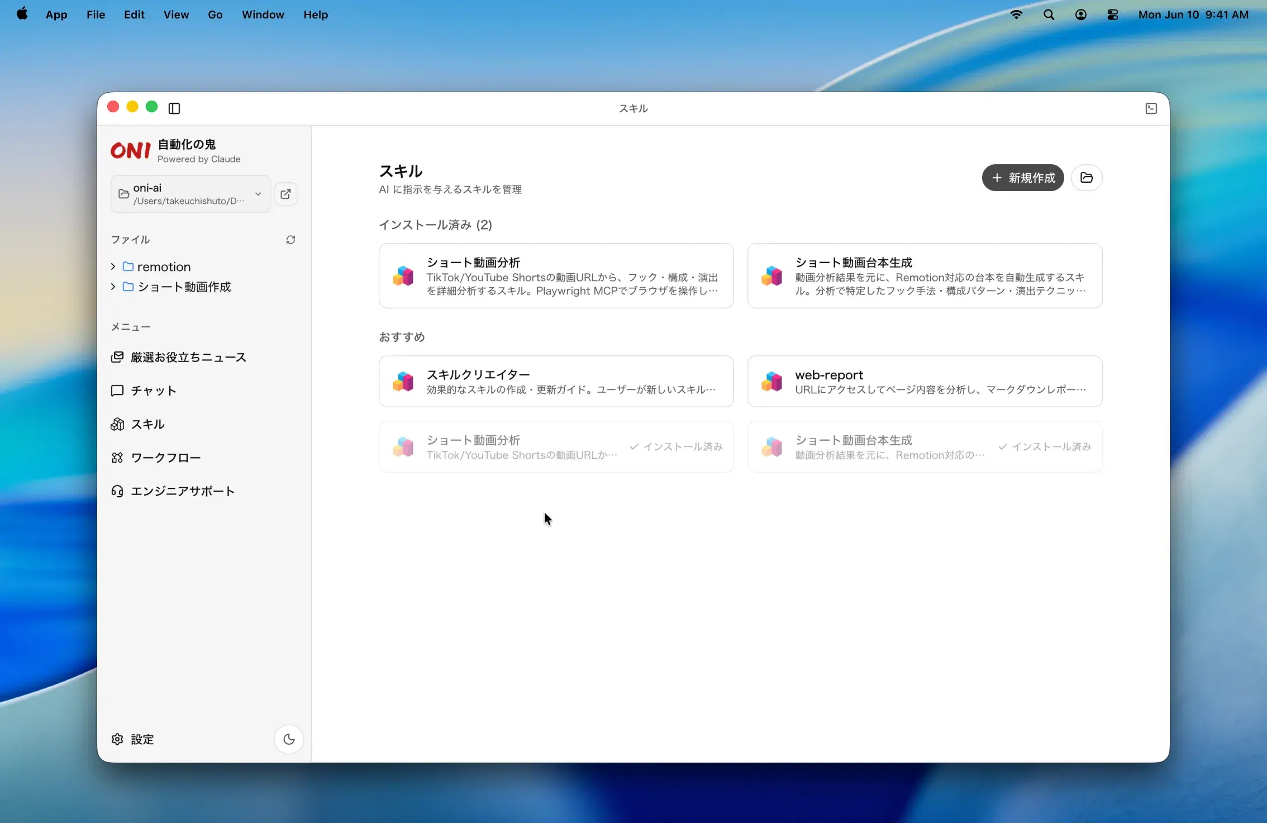Open the スキルクリエイター recommended skill card
Image resolution: width=1267 pixels, height=823 pixels.
(x=556, y=381)
